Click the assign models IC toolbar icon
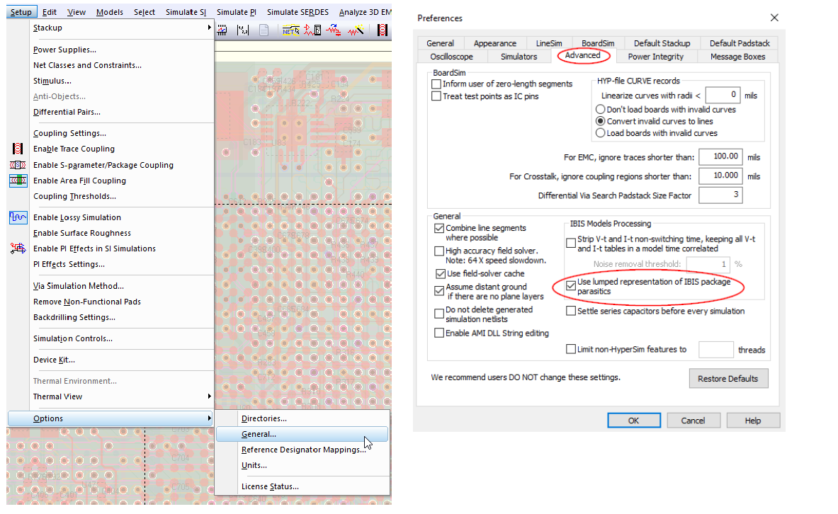This screenshot has height=514, width=838. [x=312, y=30]
